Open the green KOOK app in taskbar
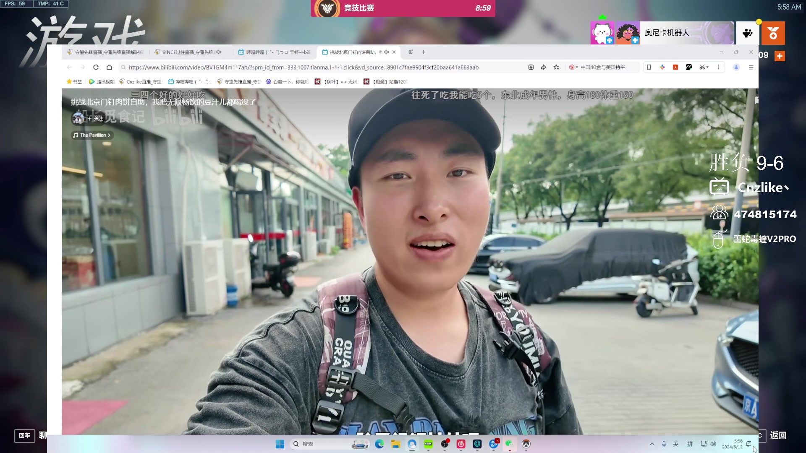Viewport: 806px width, 453px height. tap(428, 444)
